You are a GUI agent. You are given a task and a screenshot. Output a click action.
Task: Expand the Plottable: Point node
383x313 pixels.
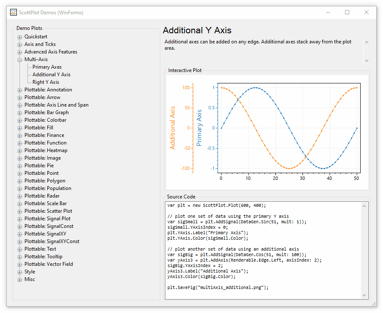point(19,174)
